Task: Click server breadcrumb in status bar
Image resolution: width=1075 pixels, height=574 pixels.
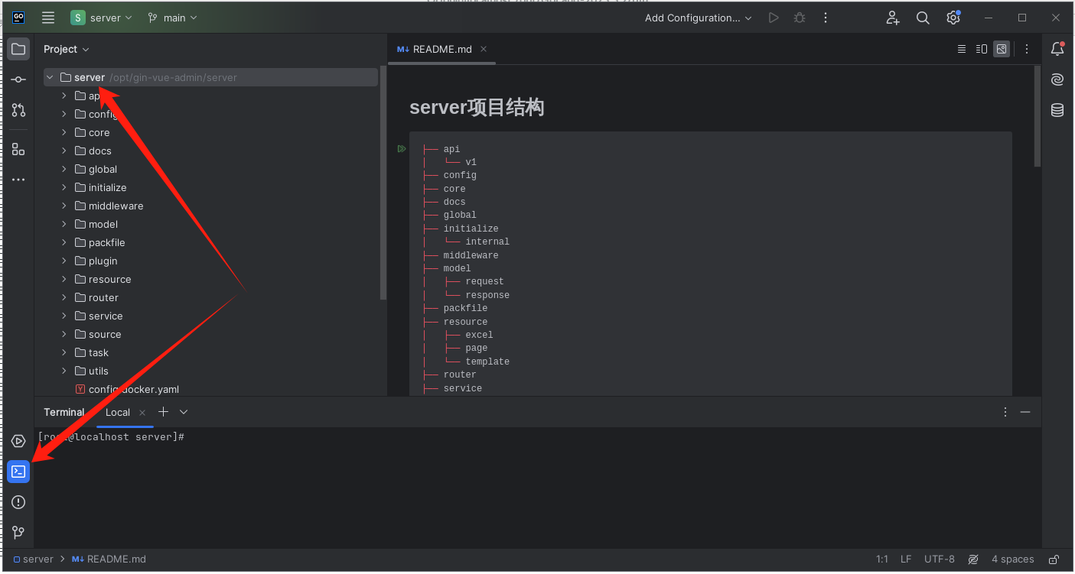Action: click(34, 559)
